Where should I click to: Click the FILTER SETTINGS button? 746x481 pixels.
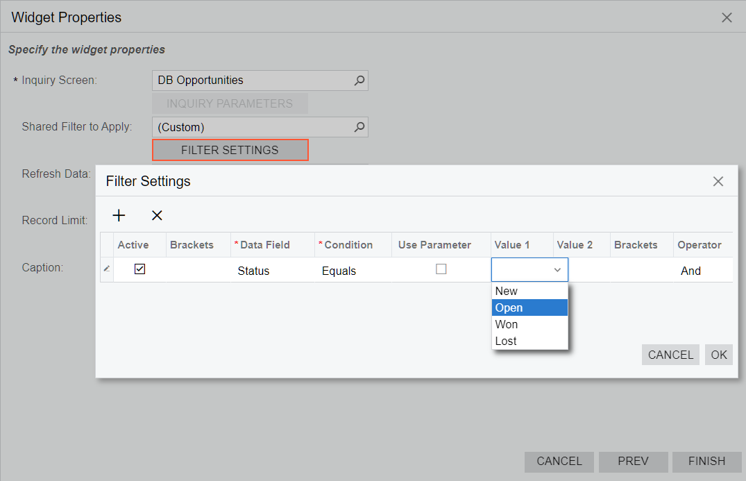pyautogui.click(x=230, y=149)
